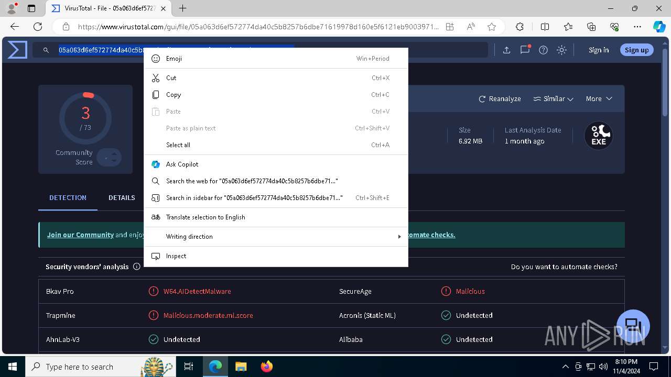Viewport: 671px width, 377px height.
Task: Open the Read aloud icon in address bar
Action: 471,27
